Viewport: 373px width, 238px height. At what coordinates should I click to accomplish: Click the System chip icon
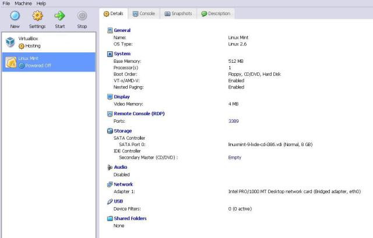110,54
